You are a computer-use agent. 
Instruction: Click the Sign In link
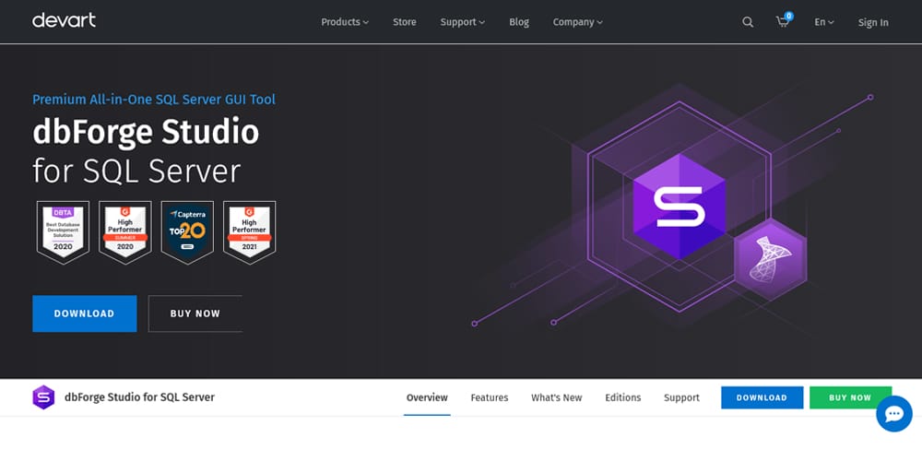pos(873,22)
